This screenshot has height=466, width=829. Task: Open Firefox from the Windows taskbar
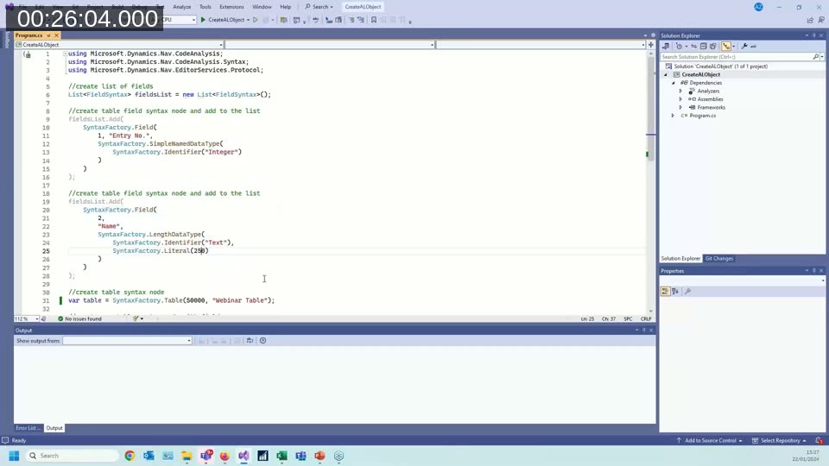[x=225, y=456]
